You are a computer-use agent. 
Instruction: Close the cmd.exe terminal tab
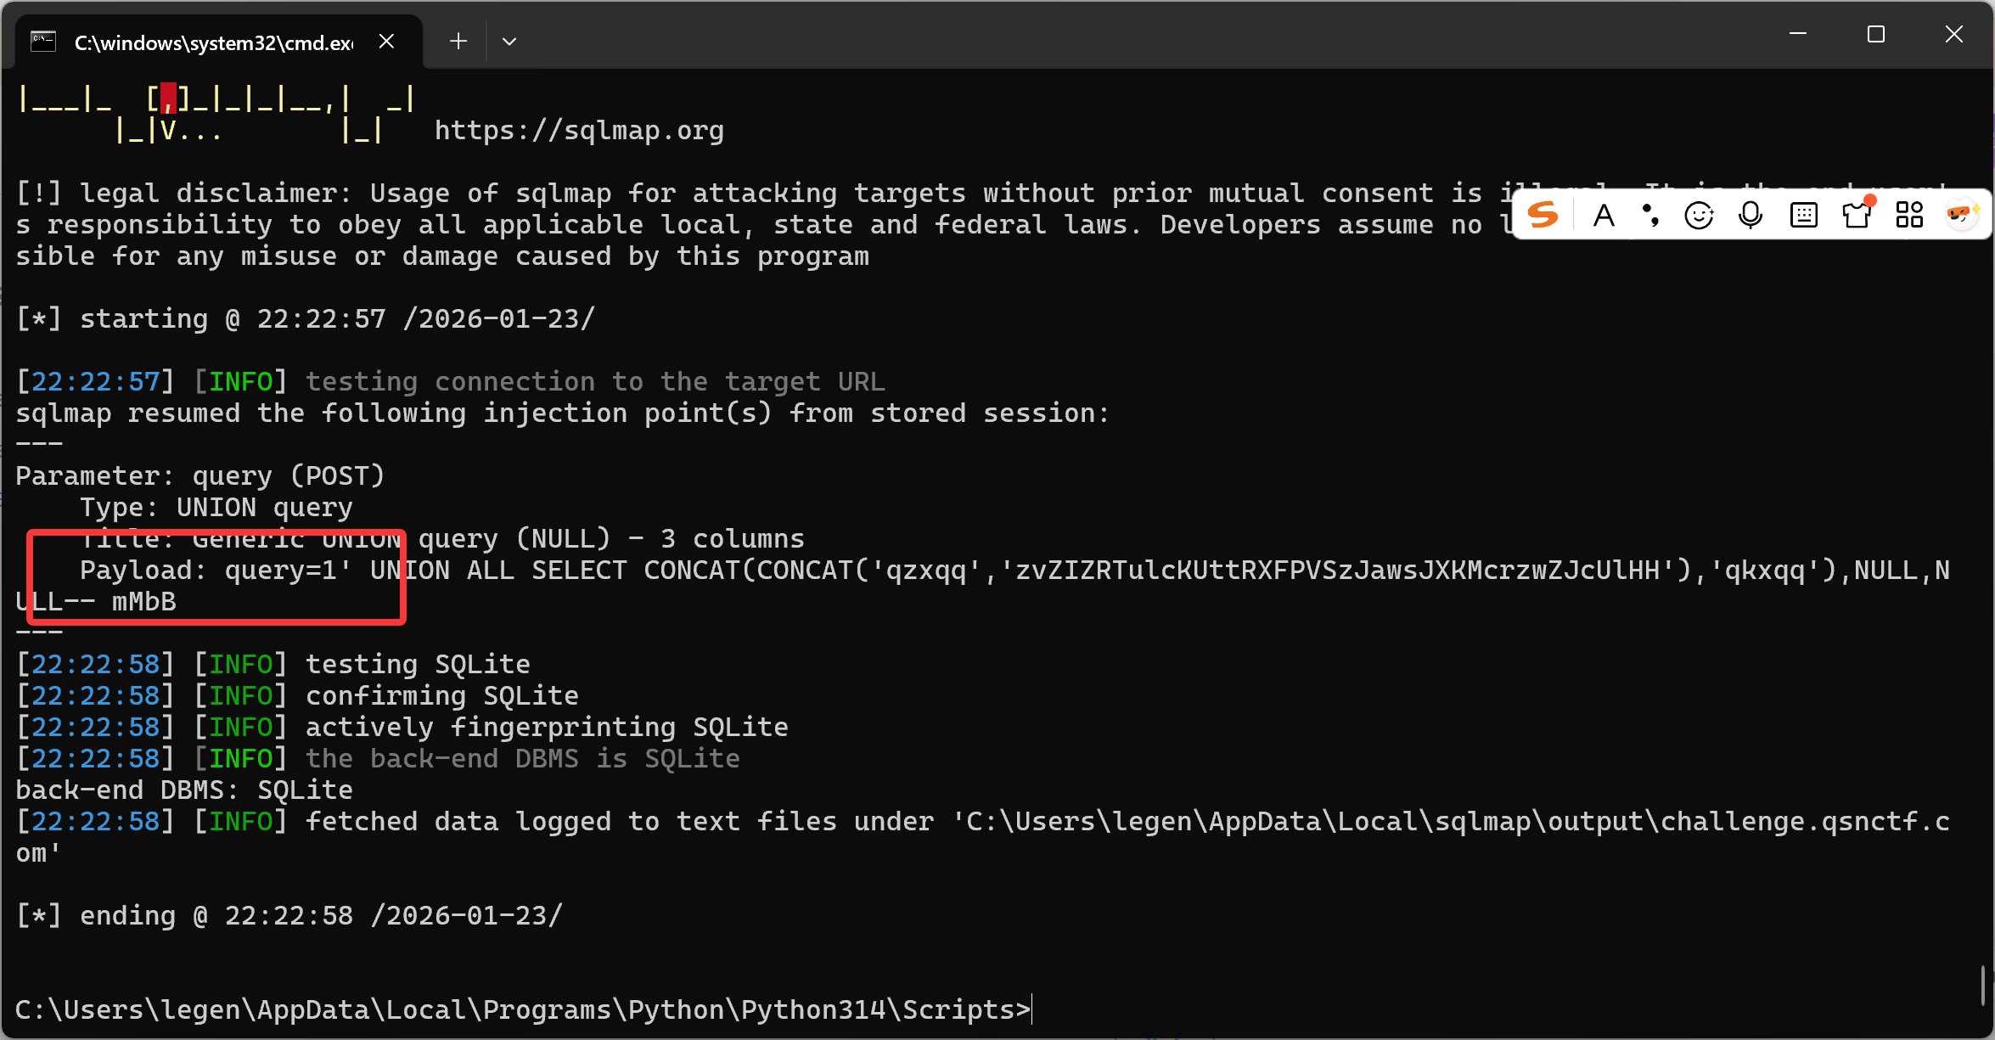coord(386,42)
